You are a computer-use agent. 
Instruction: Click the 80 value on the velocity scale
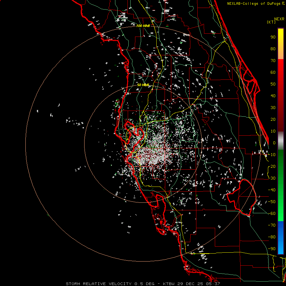273,49
